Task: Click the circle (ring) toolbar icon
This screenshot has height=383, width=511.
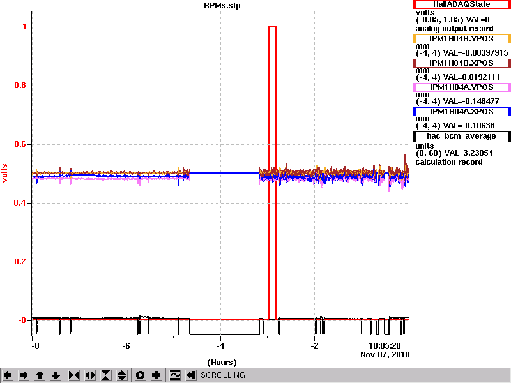Action: pyautogui.click(x=140, y=375)
